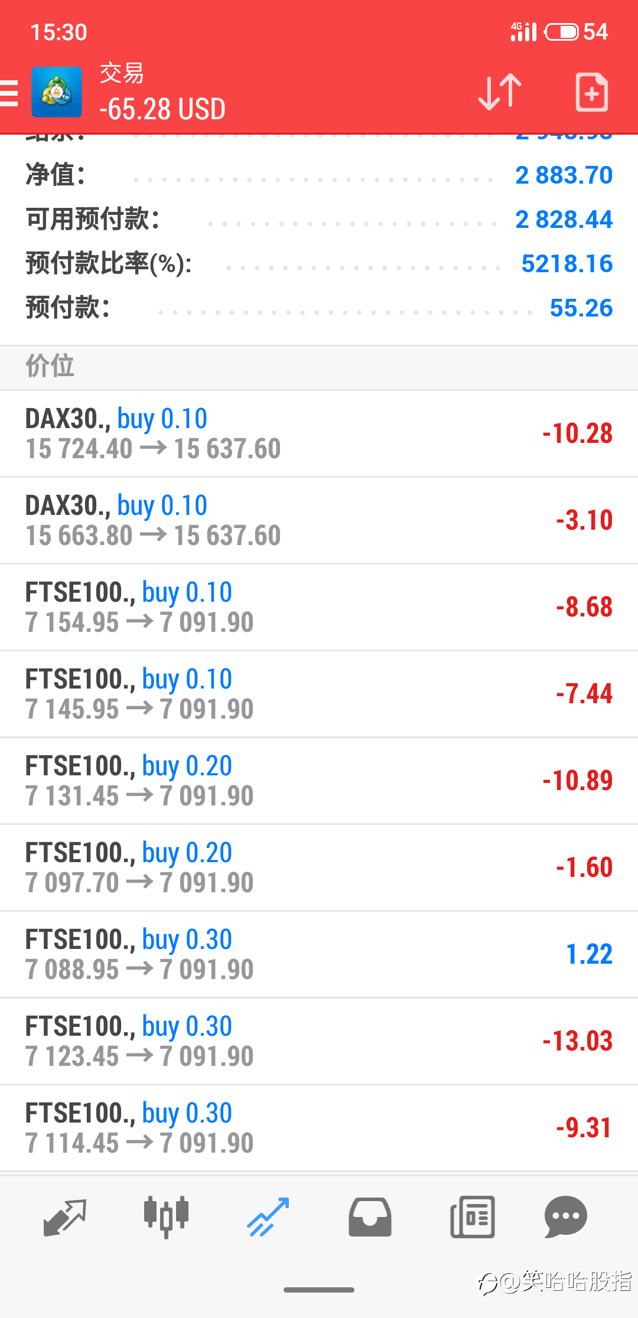The height and width of the screenshot is (1318, 638).
Task: Select FTSE100 buy 0.20 at 7 131.45
Action: click(319, 781)
